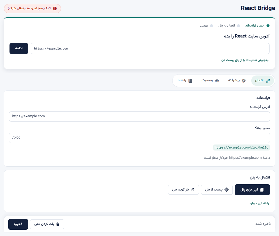Click the راه‌اندازی دوباره link
The width and height of the screenshot is (279, 236).
click(x=259, y=203)
